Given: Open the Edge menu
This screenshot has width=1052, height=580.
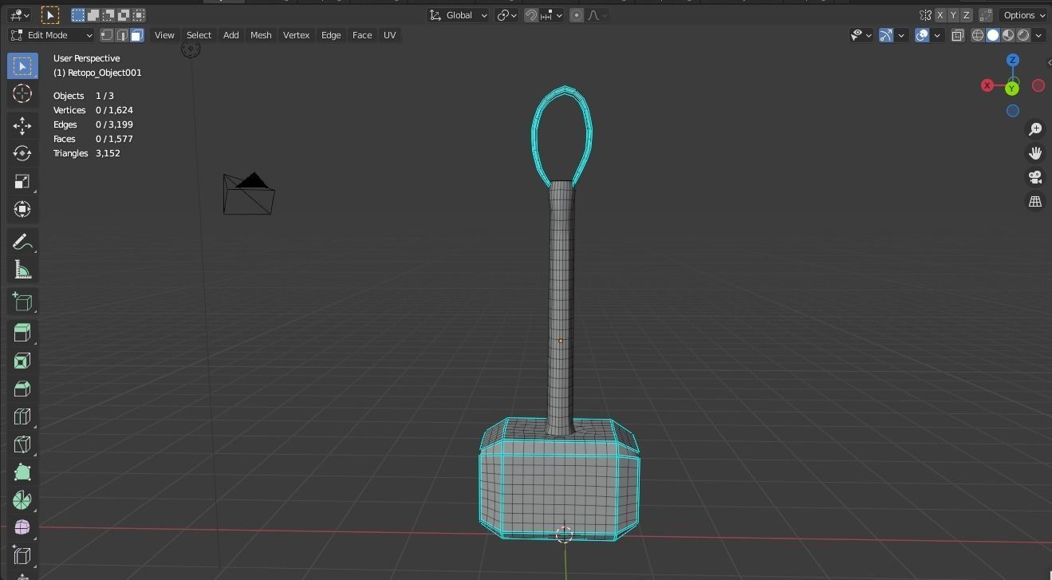Looking at the screenshot, I should (x=331, y=35).
